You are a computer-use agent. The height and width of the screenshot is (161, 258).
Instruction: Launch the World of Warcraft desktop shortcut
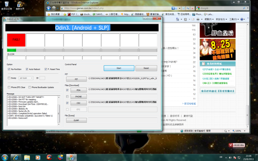click(x=20, y=5)
